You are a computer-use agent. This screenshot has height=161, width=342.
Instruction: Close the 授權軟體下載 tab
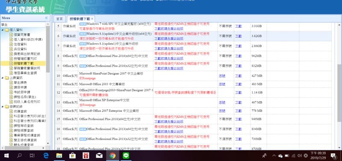click(92, 19)
